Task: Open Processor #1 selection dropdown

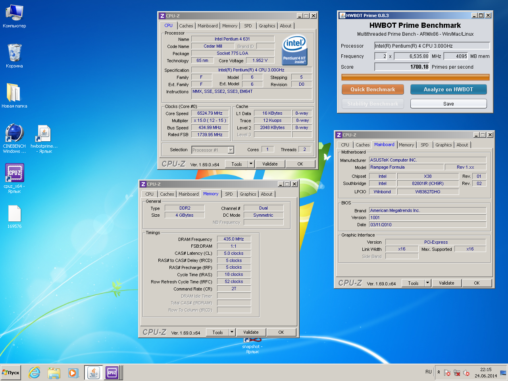Action: pos(231,150)
